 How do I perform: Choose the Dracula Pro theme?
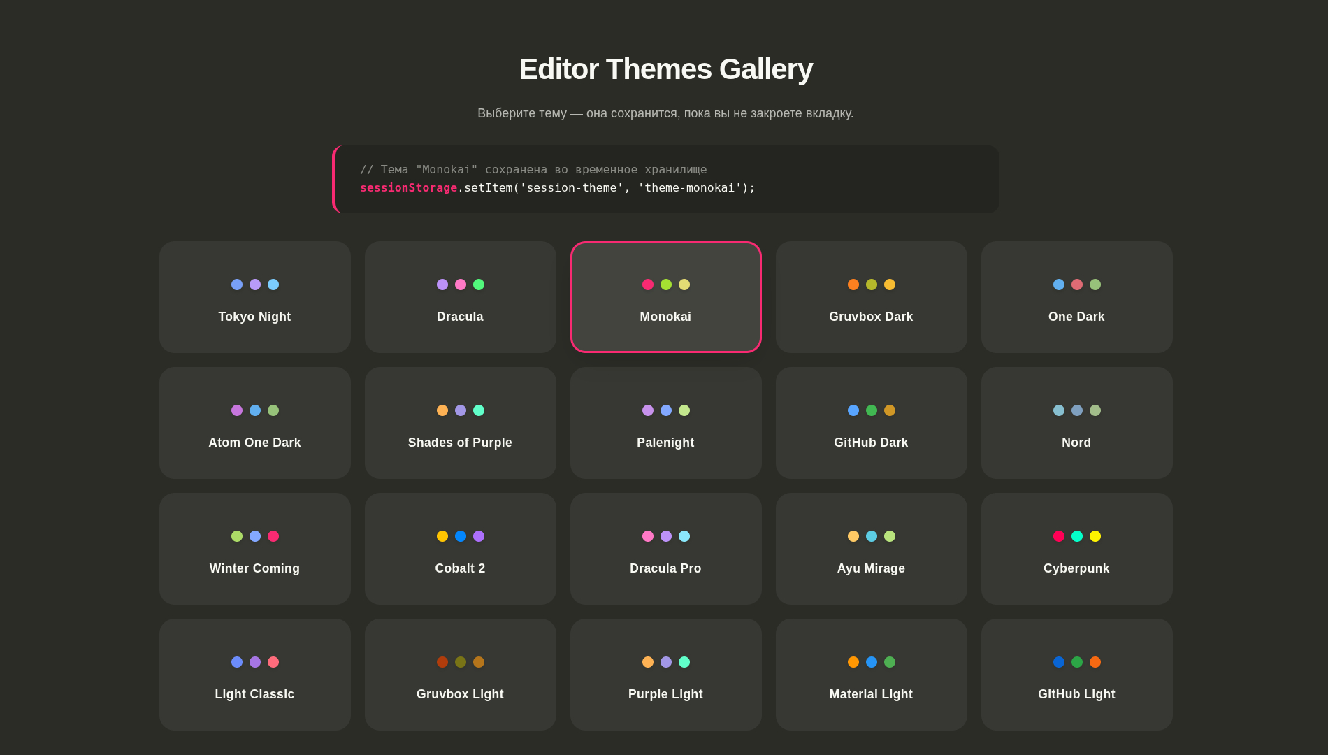(665, 549)
